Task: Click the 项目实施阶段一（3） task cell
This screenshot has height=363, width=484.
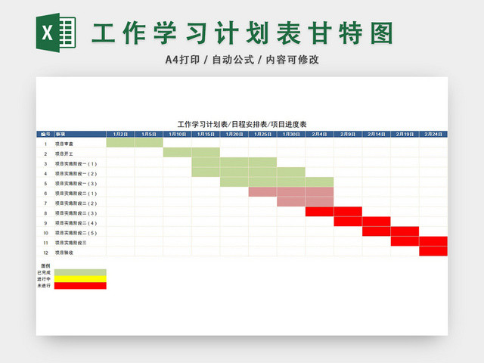Action: [80, 183]
